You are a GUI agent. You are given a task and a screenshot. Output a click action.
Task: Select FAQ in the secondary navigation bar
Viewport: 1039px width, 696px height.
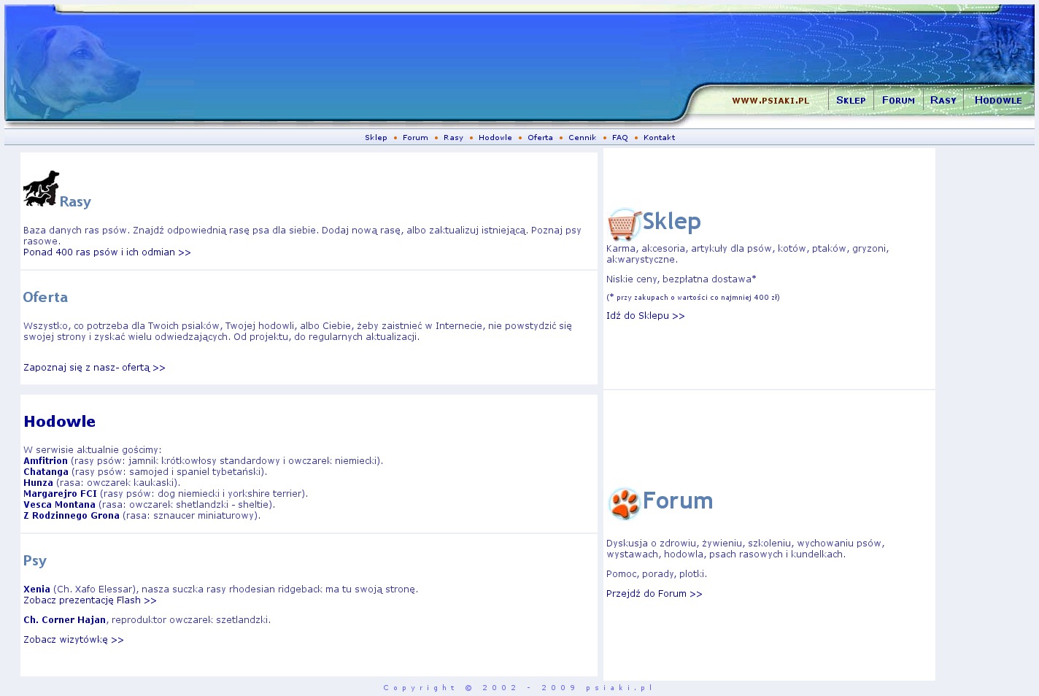(619, 138)
